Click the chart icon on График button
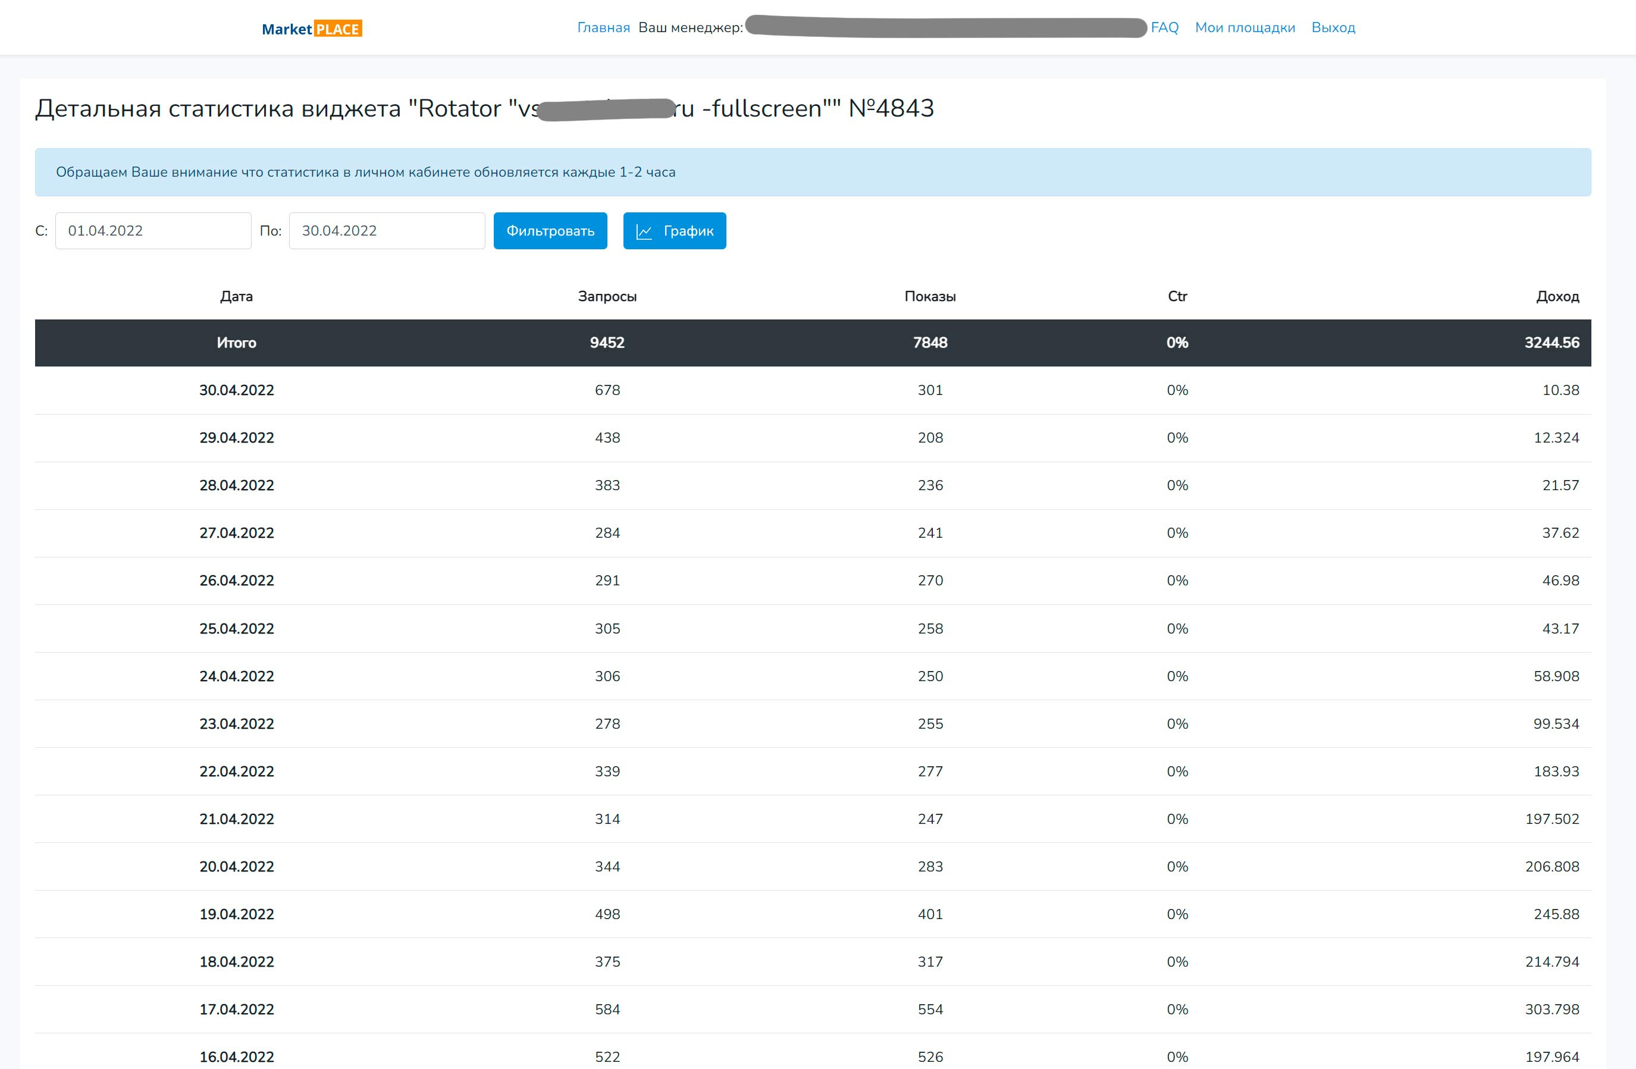 pyautogui.click(x=644, y=231)
